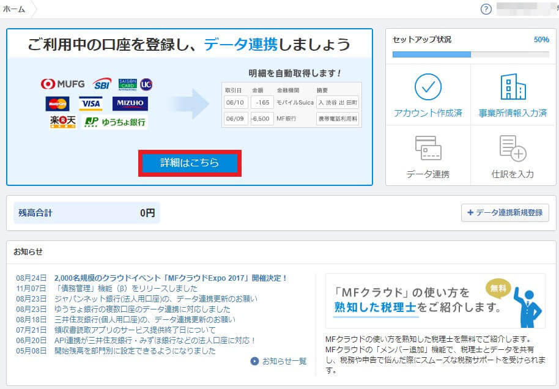Click the VISA logo

(91, 104)
